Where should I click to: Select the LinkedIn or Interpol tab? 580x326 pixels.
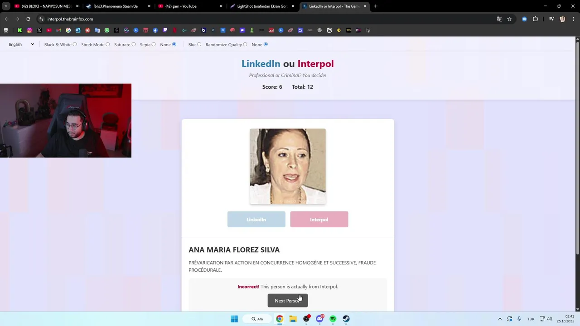334,6
